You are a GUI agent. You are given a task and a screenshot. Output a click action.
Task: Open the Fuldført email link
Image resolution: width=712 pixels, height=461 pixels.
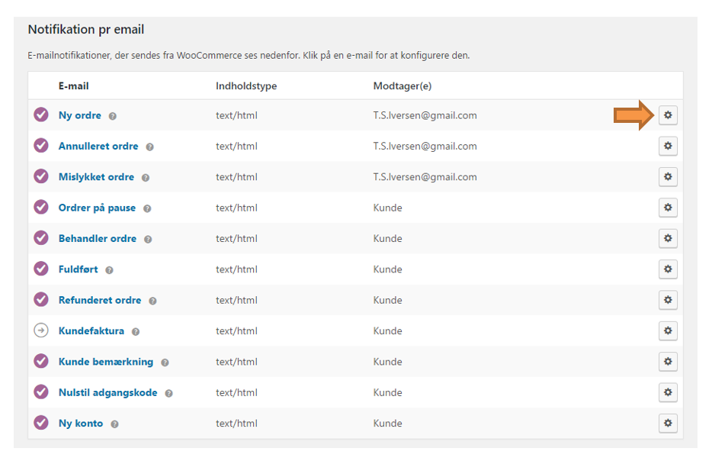[78, 269]
